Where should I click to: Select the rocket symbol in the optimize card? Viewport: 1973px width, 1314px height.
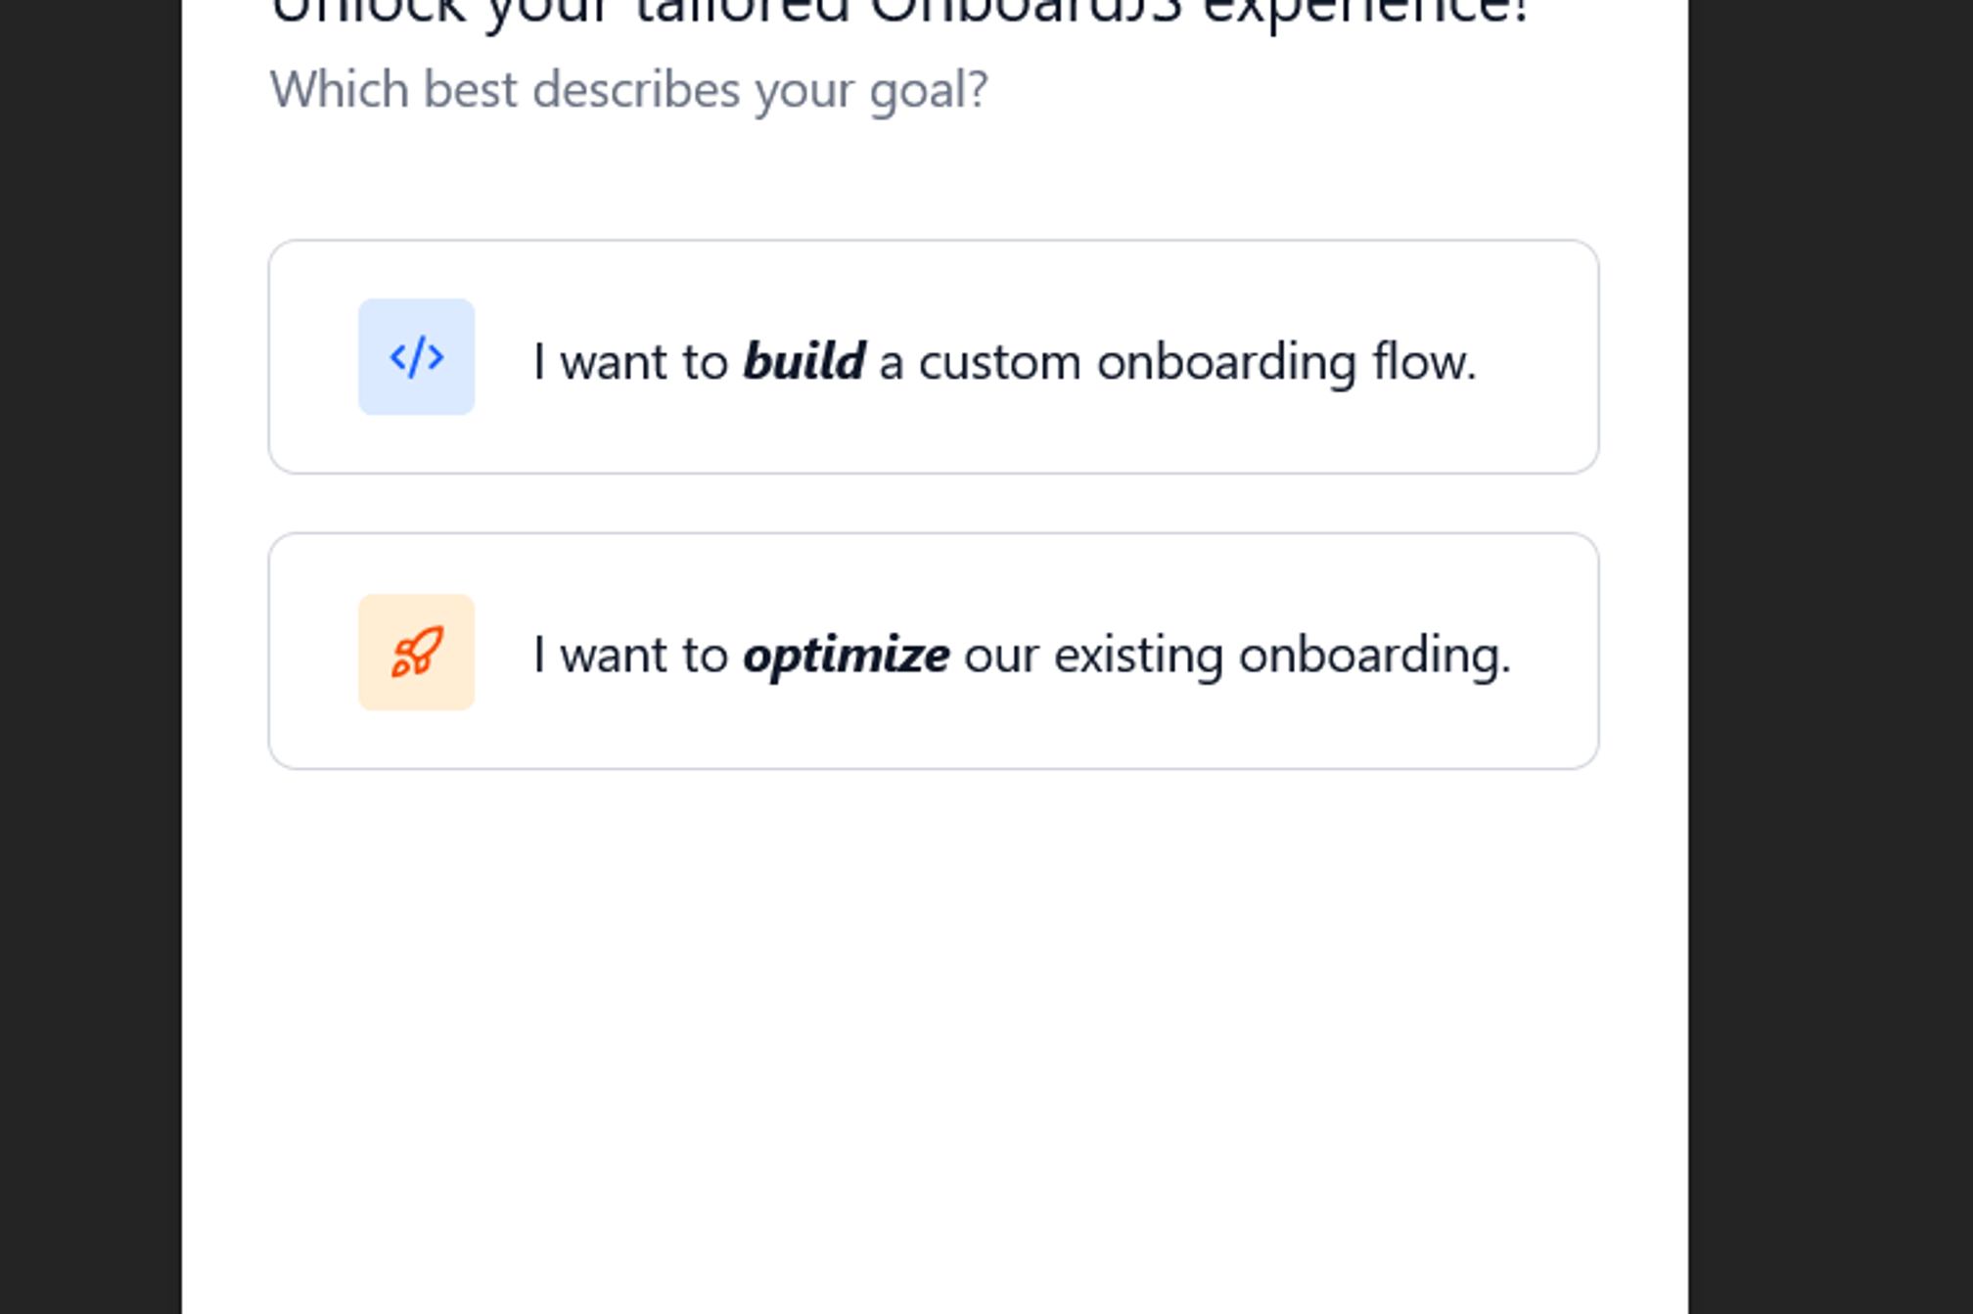pyautogui.click(x=416, y=651)
